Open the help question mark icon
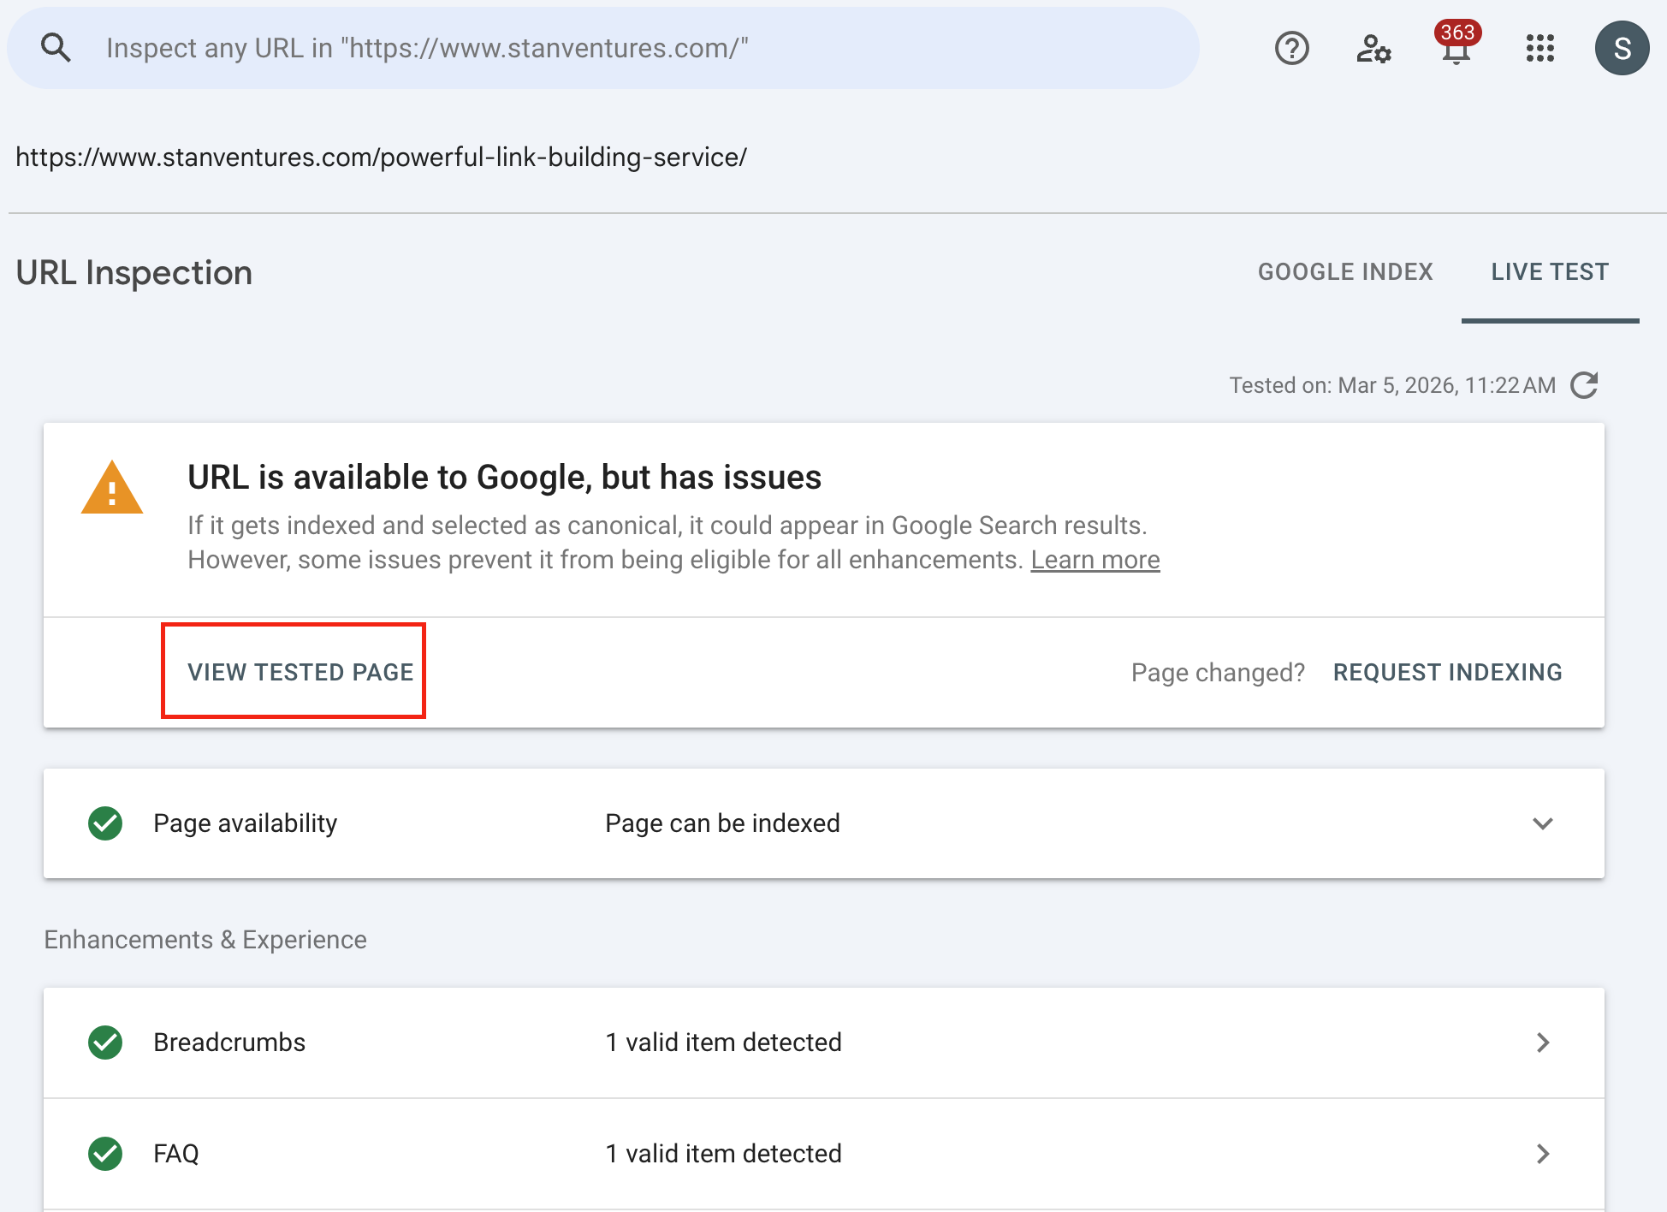Screen dimensions: 1667x1212 (x=1291, y=49)
